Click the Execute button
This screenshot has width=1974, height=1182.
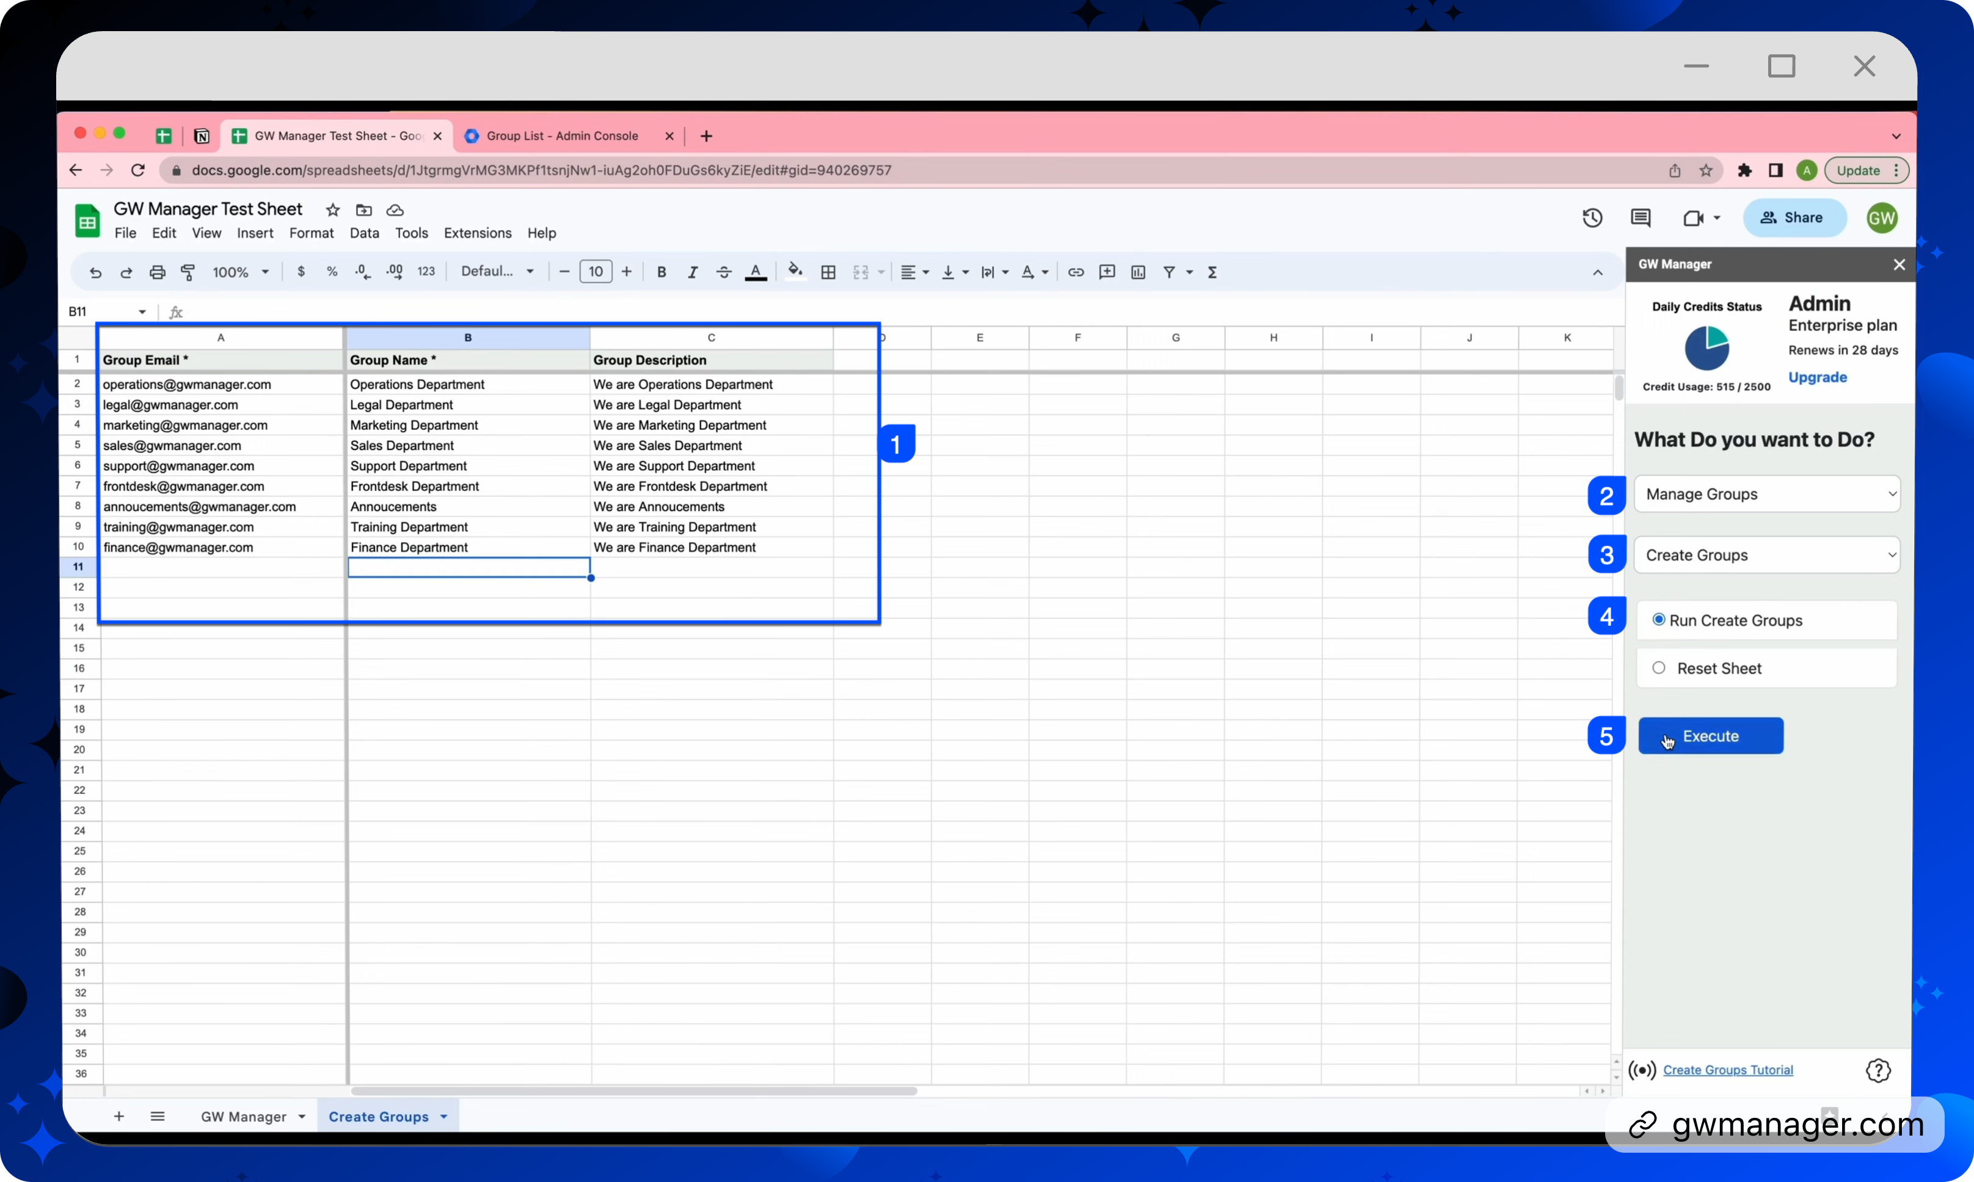click(1710, 736)
